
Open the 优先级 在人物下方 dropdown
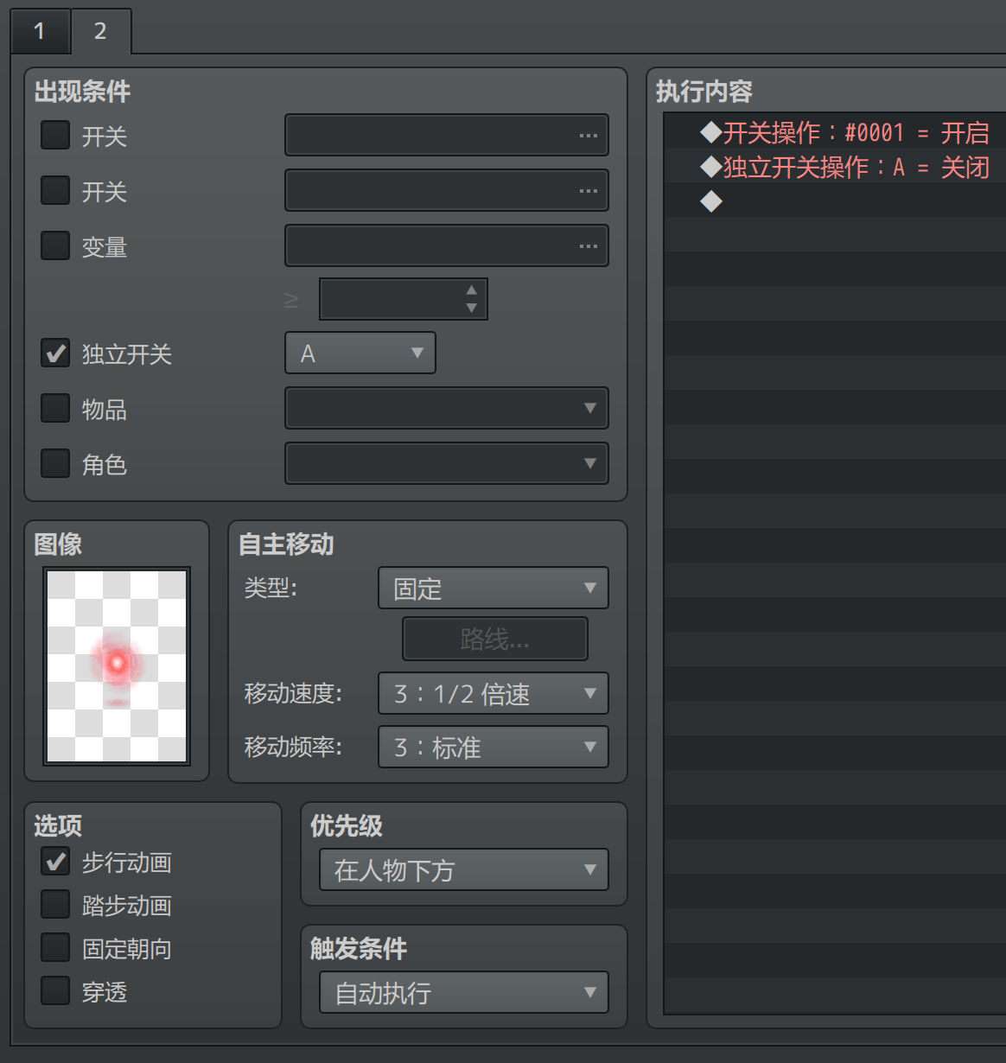(x=464, y=869)
